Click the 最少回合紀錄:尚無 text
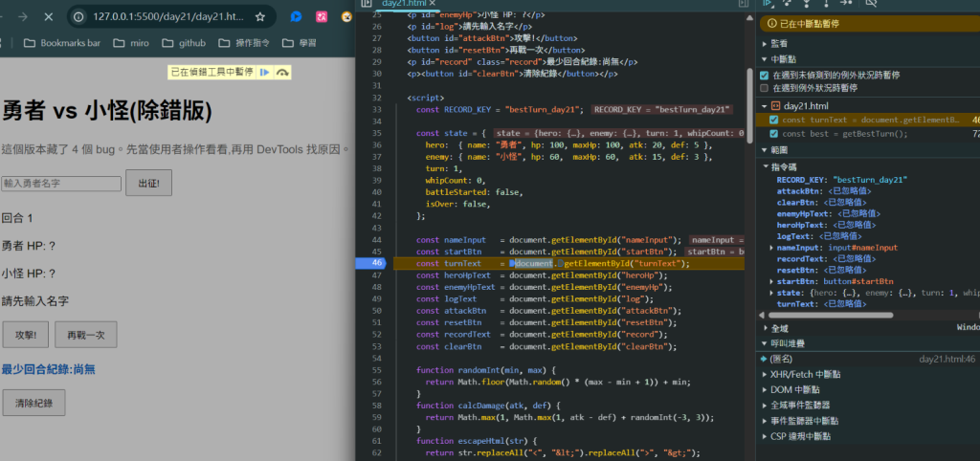980x461 pixels. [x=48, y=370]
